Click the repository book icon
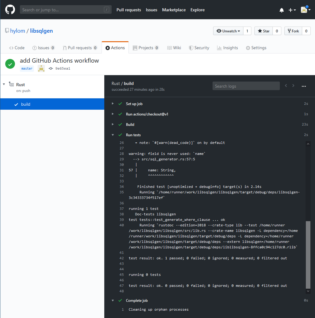The height and width of the screenshot is (318, 315). (x=7, y=31)
